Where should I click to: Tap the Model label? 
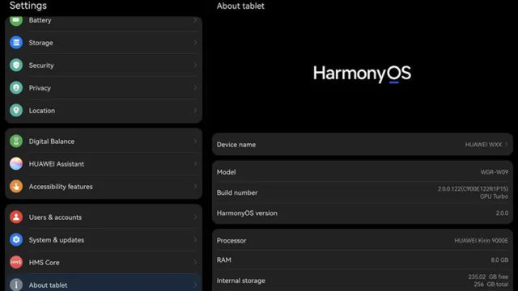(227, 172)
